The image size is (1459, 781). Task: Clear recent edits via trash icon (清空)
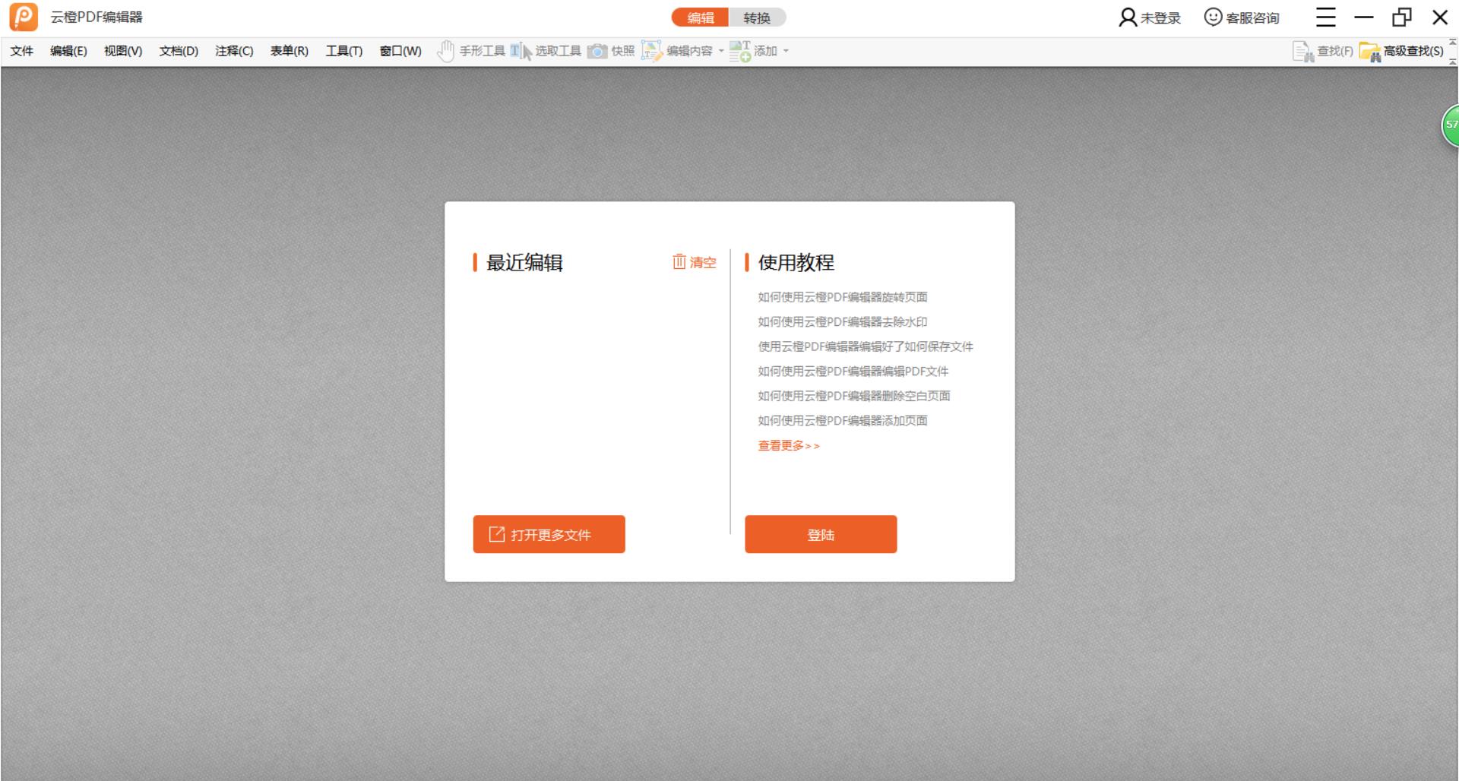(695, 262)
